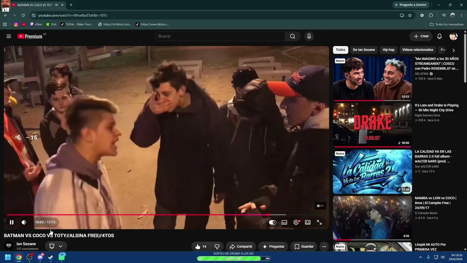
Task: Click the browser address bar URL
Action: point(73,15)
